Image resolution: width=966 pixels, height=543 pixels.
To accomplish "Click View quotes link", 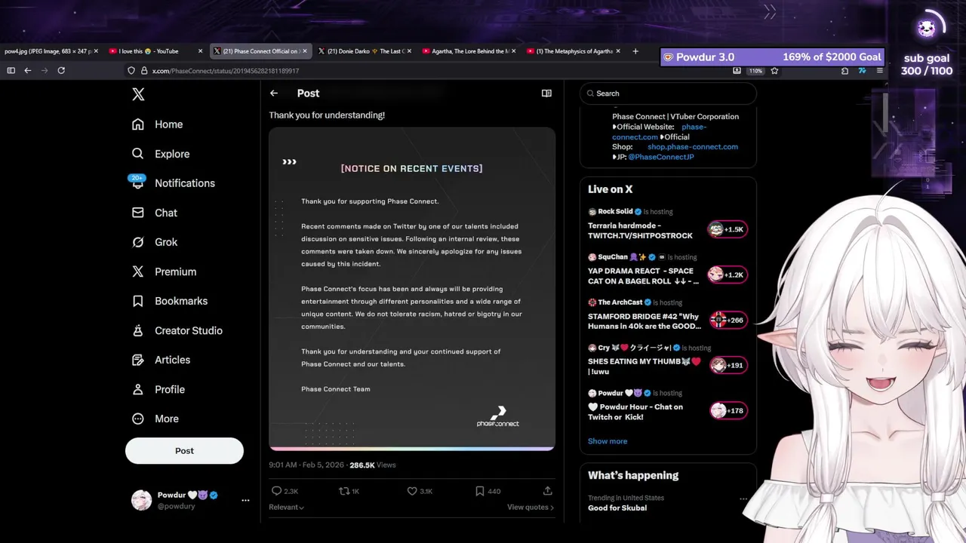I will pos(531,508).
